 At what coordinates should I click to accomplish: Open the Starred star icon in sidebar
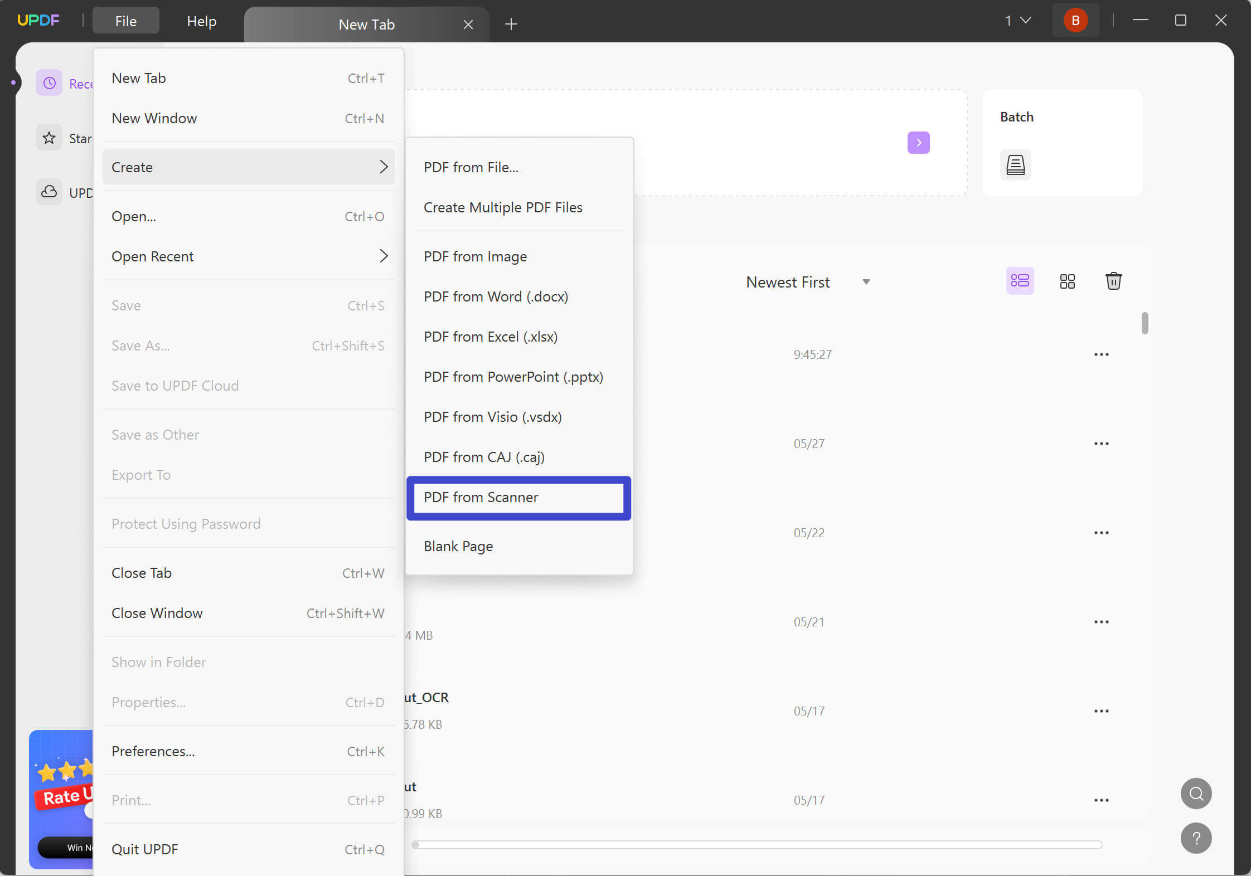pos(50,138)
